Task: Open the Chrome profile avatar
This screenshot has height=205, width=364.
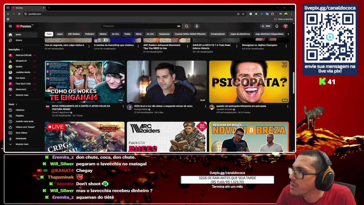Action: [x=286, y=14]
